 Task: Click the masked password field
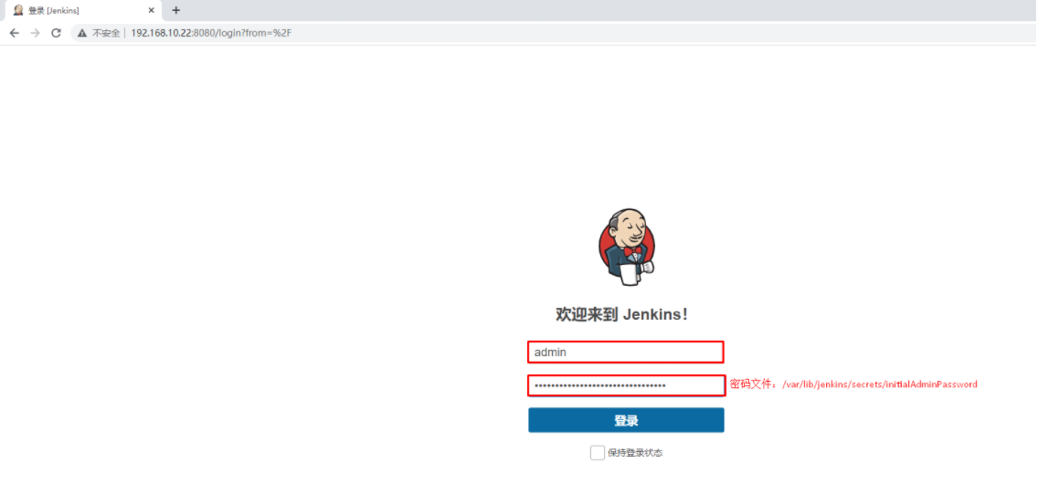626,385
